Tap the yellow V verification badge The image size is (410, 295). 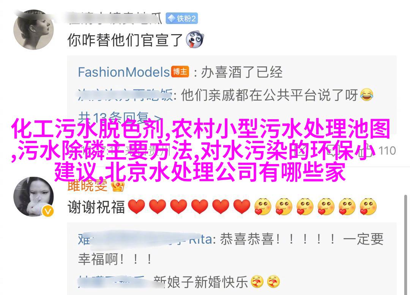(x=48, y=211)
